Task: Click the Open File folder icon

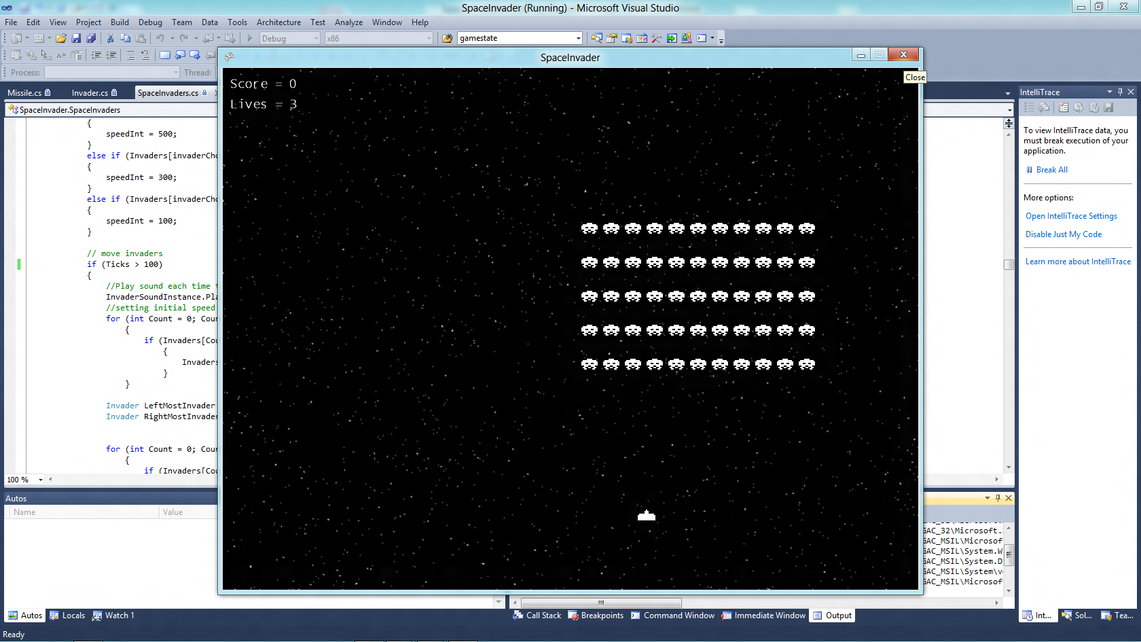Action: [x=61, y=38]
